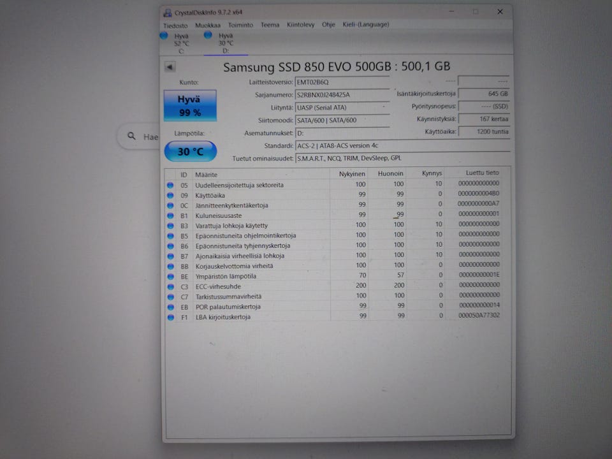Open the Ohje menu
The height and width of the screenshot is (459, 612).
pos(328,25)
